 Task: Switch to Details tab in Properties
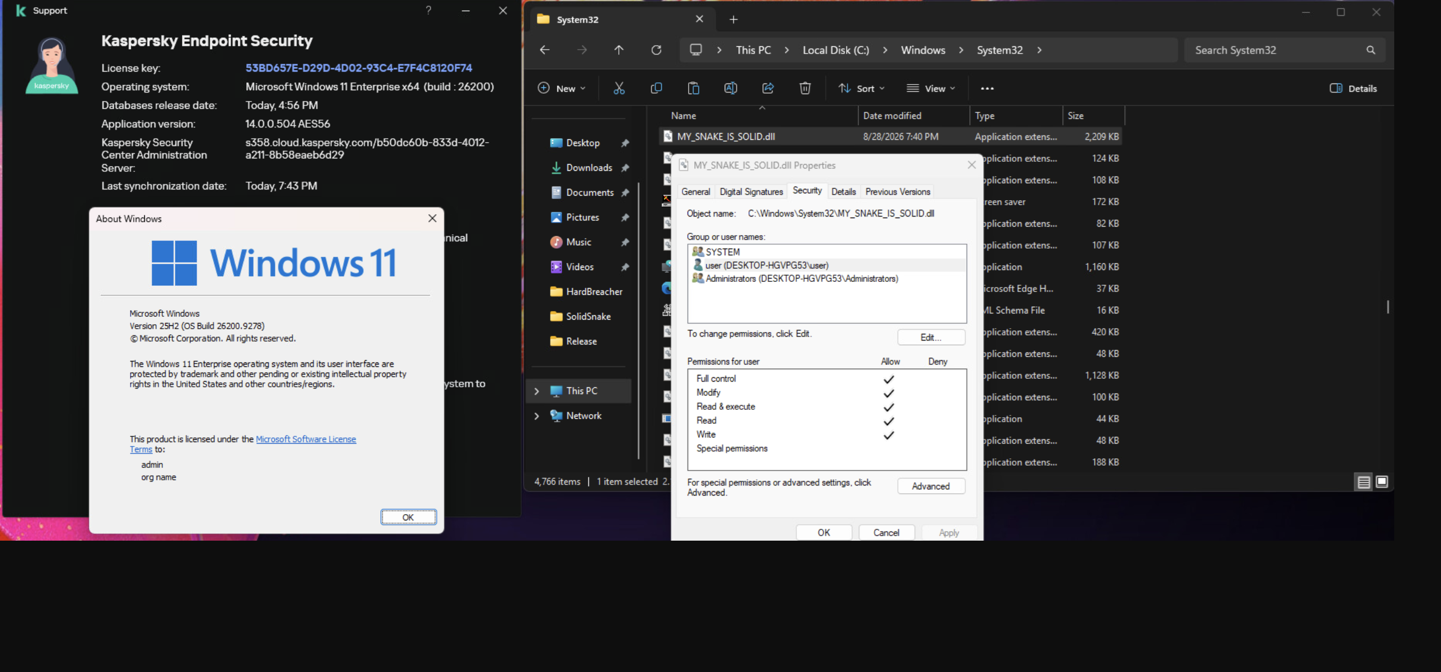[x=843, y=192]
